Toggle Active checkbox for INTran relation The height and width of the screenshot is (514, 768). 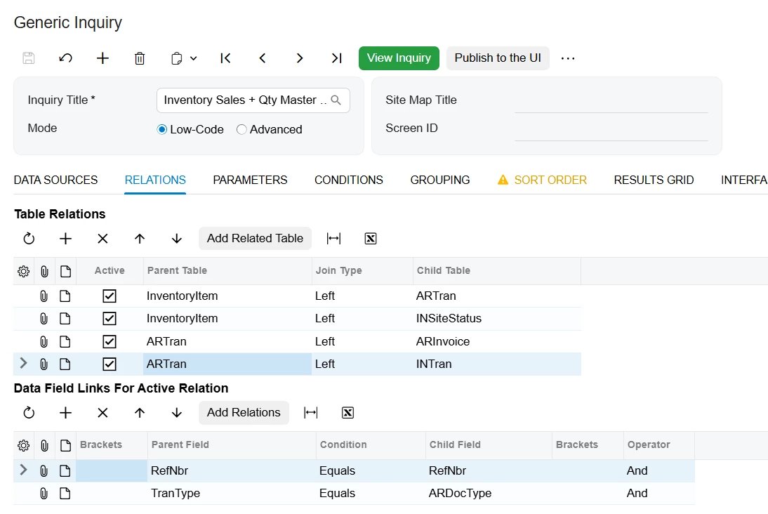coord(110,364)
